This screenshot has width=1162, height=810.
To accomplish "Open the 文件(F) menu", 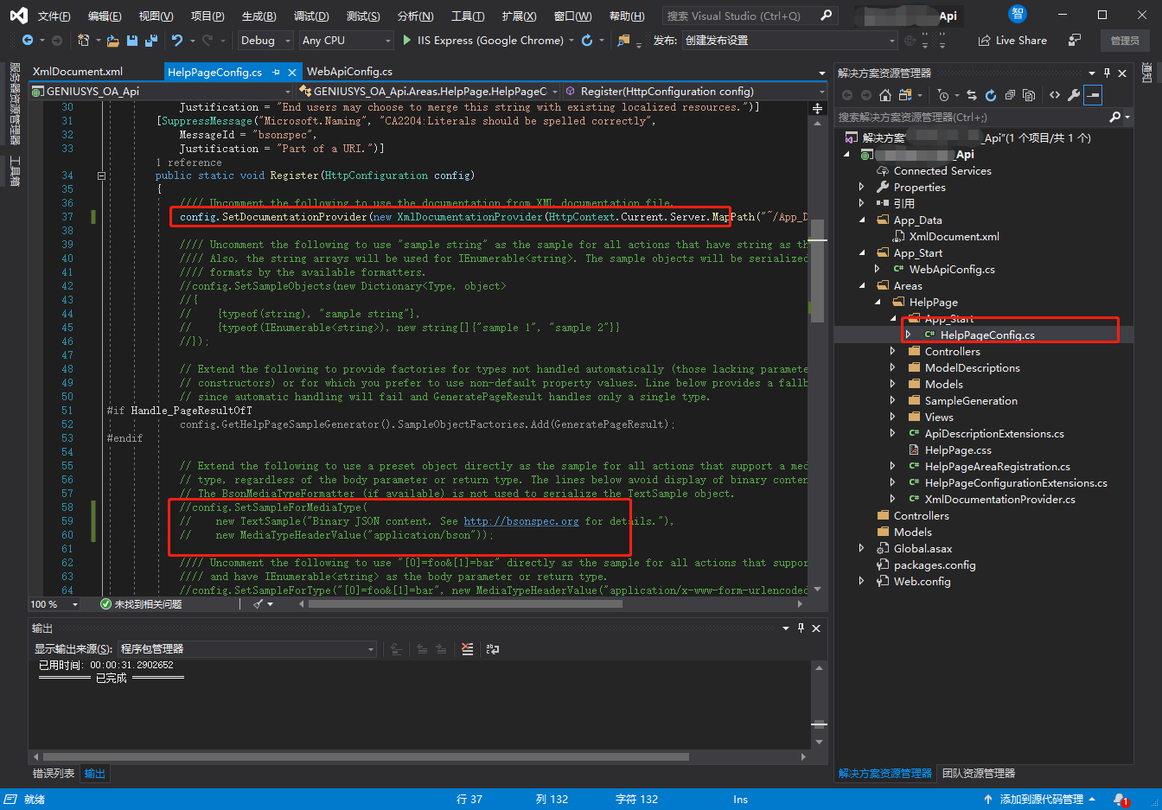I will coord(54,16).
